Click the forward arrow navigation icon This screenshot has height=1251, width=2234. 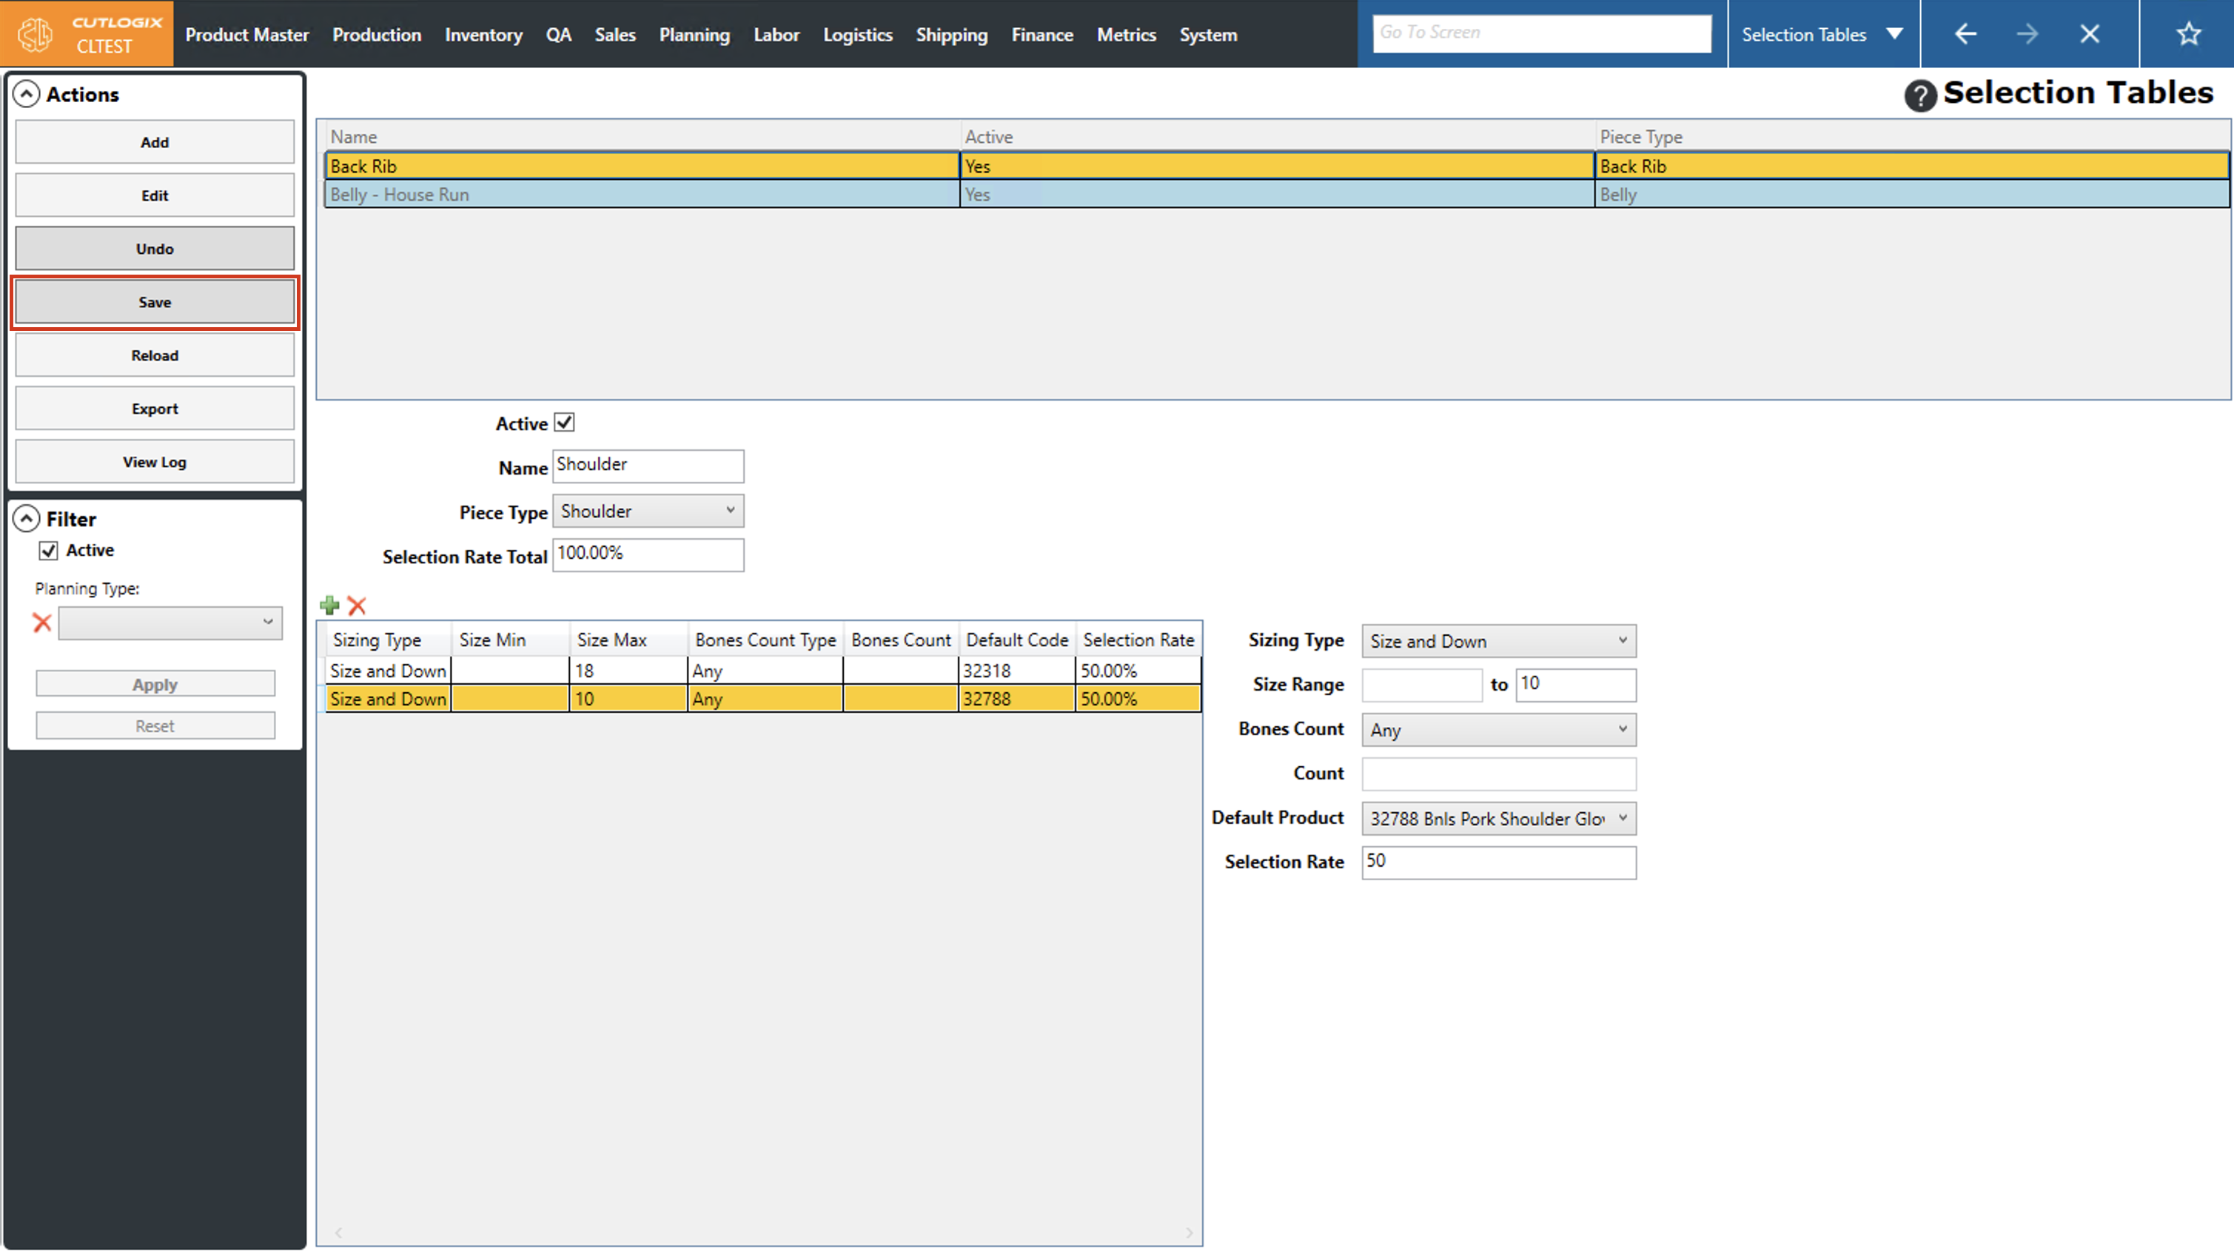(x=2027, y=34)
